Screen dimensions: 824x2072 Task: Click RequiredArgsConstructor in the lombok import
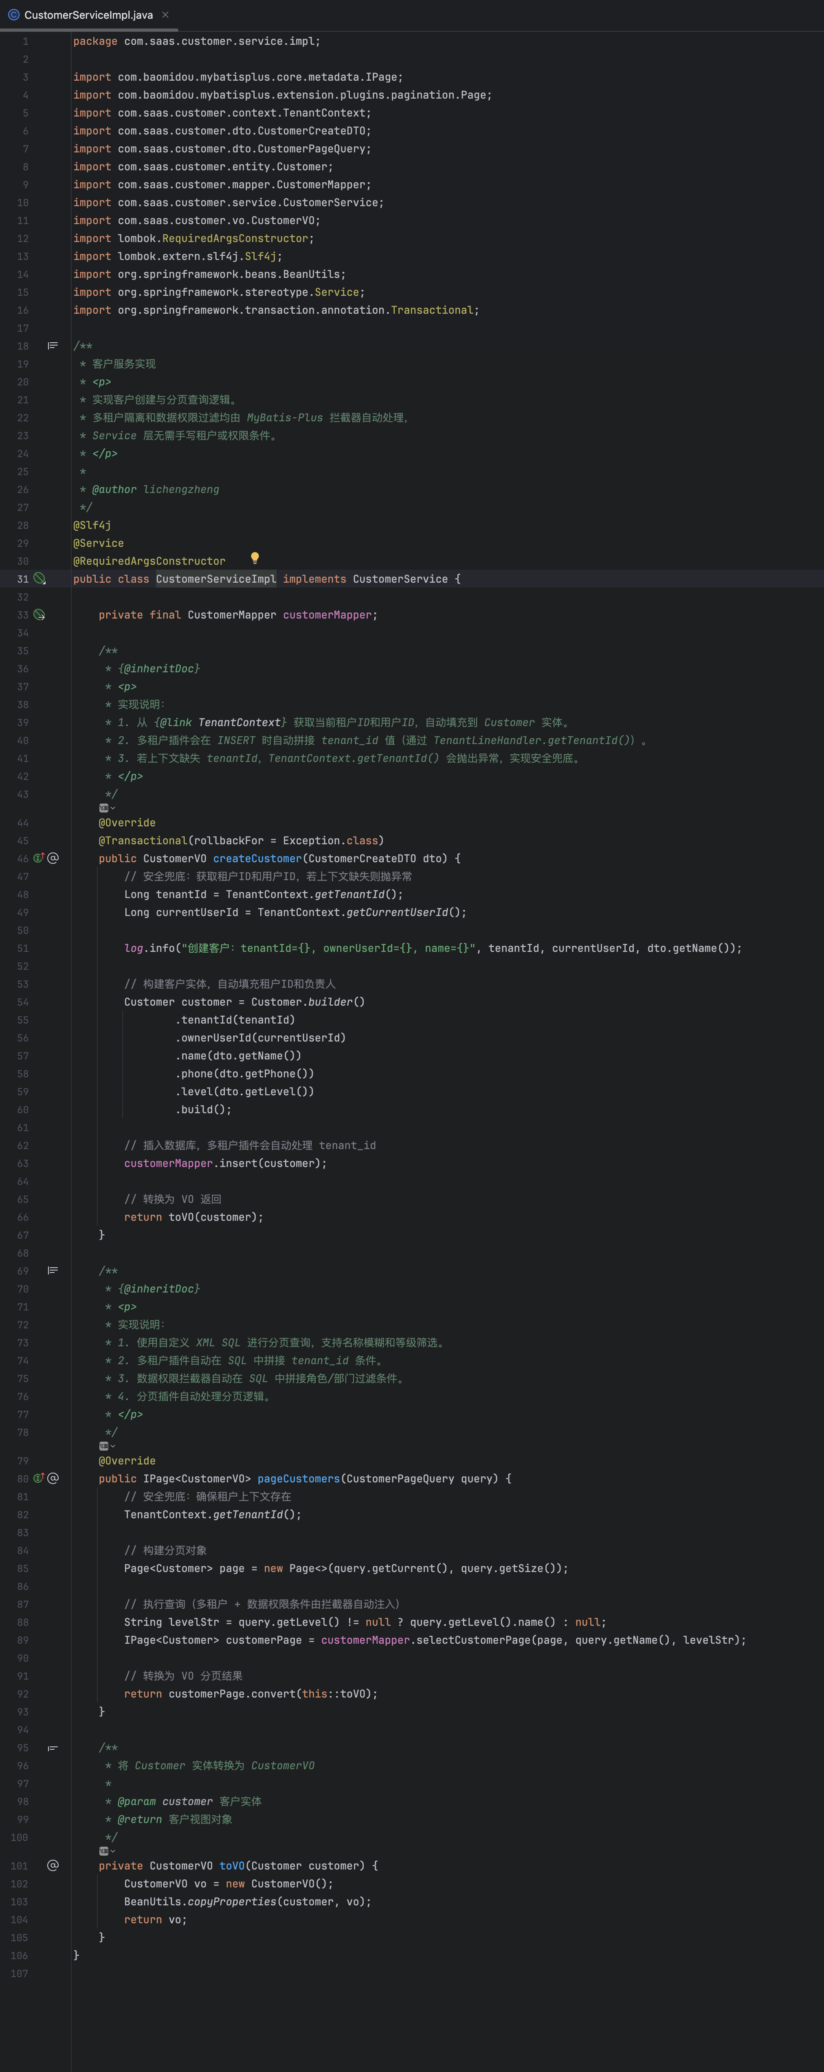click(235, 238)
